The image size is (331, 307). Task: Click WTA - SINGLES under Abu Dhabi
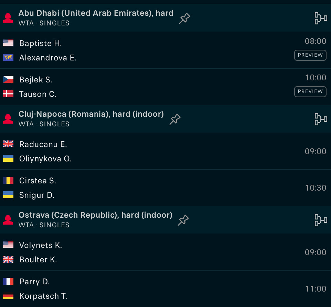tap(44, 23)
